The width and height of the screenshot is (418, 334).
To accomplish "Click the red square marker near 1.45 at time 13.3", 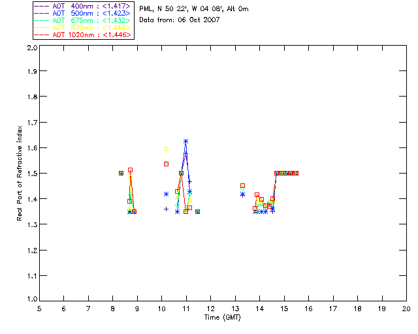I will (x=242, y=186).
